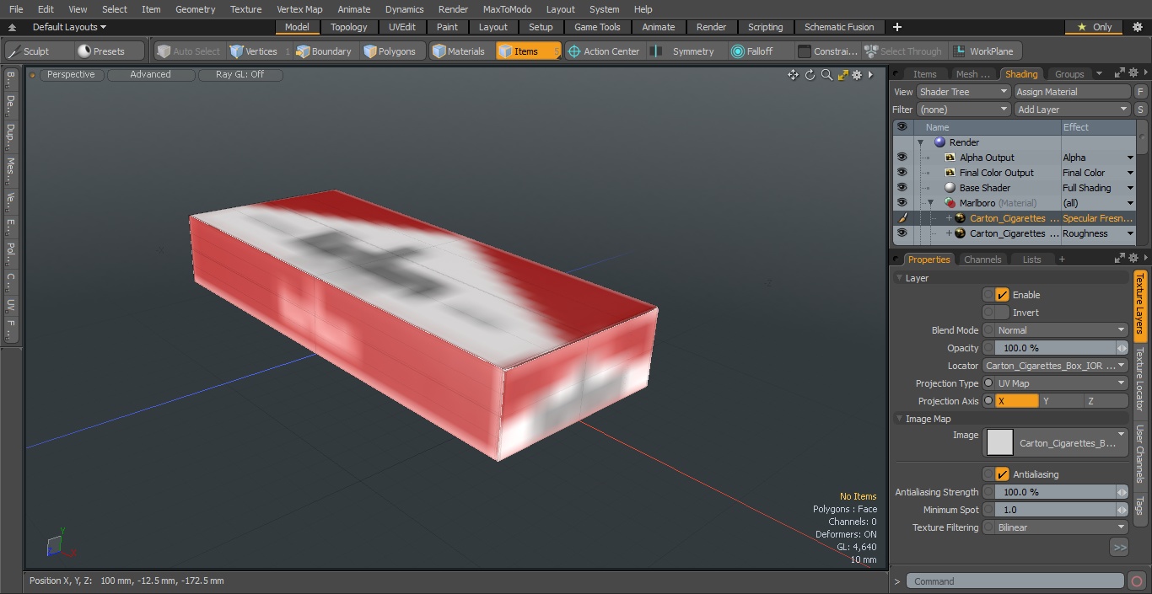Open the Blend Mode dropdown
Viewport: 1152px width, 594px height.
1061,330
